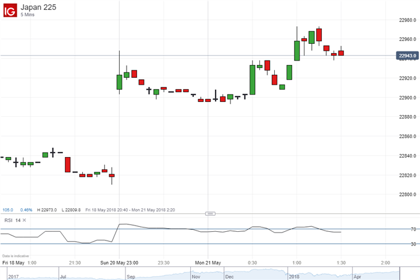Click the 22960.0 price axis label
The width and height of the screenshot is (420, 280).
(408, 40)
